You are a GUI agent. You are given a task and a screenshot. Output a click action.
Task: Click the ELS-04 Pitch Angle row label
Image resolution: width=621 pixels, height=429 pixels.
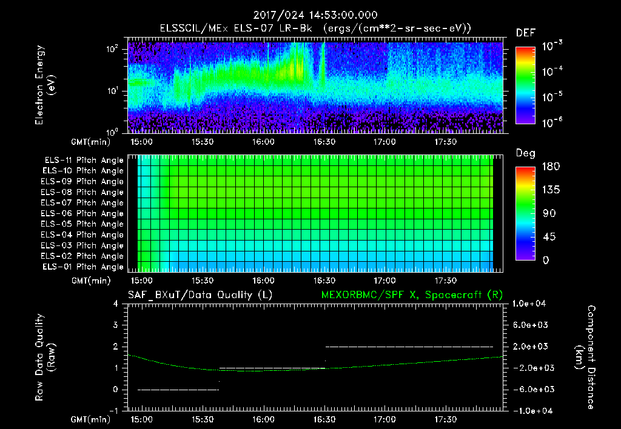tap(82, 234)
